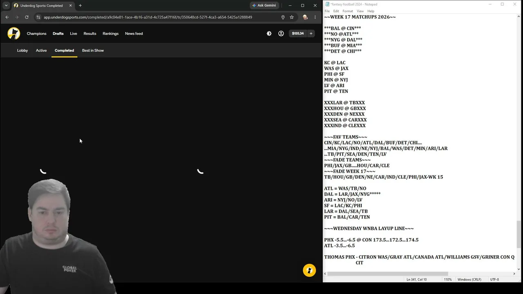Add funds with the plus icon
Viewport: 523px width, 294px height.
coord(311,33)
